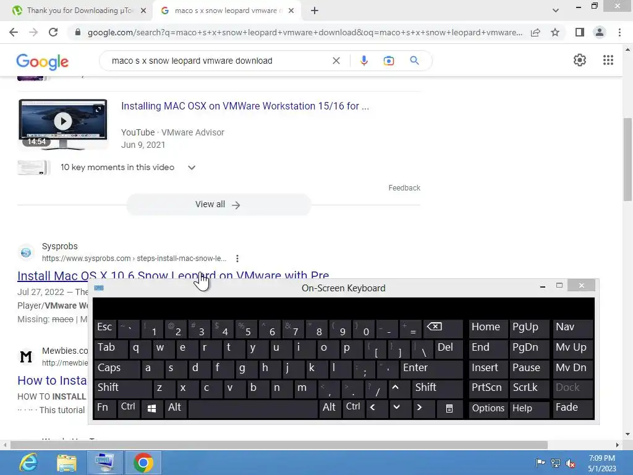Close the µTorrent download tab
The width and height of the screenshot is (633, 475).
[x=143, y=11]
